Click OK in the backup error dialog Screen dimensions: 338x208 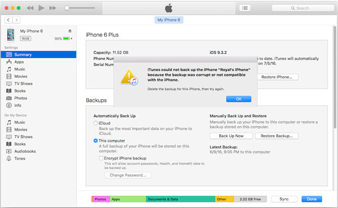[x=239, y=99]
